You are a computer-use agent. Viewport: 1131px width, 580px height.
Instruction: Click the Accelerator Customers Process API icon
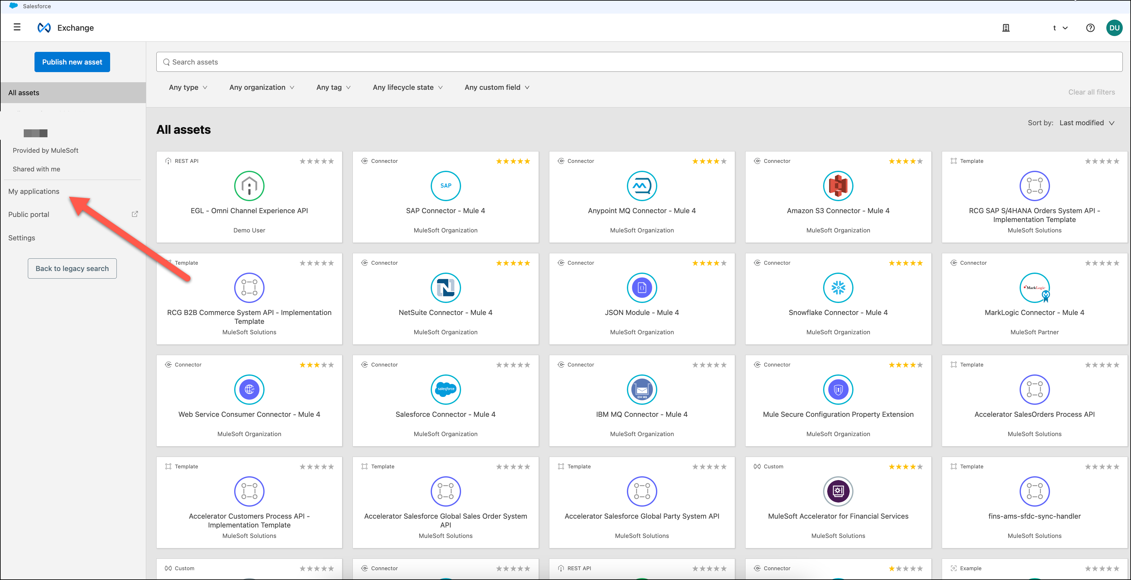[249, 491]
